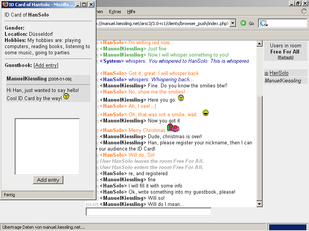Image resolution: width=309 pixels, height=231 pixels.
Task: Click the ID card icon beside HanSolo
Action: 267,73
